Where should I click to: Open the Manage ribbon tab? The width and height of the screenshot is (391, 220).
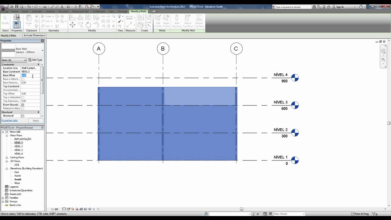(x=122, y=11)
